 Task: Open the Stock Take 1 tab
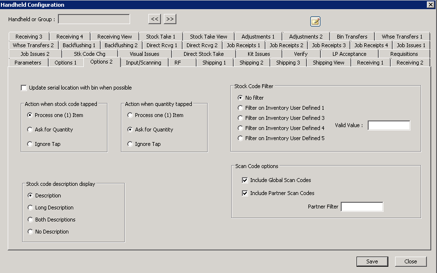pyautogui.click(x=160, y=37)
